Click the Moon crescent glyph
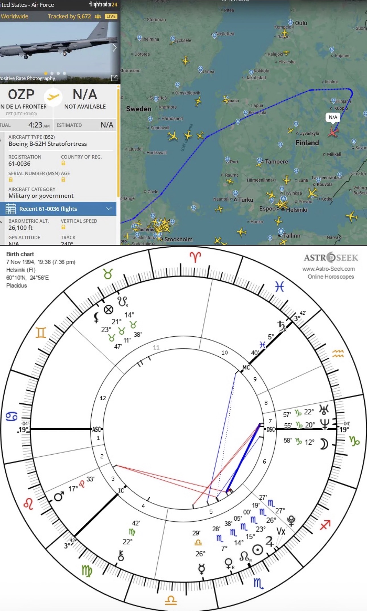Viewport: 367px width, 611px height. [x=324, y=444]
